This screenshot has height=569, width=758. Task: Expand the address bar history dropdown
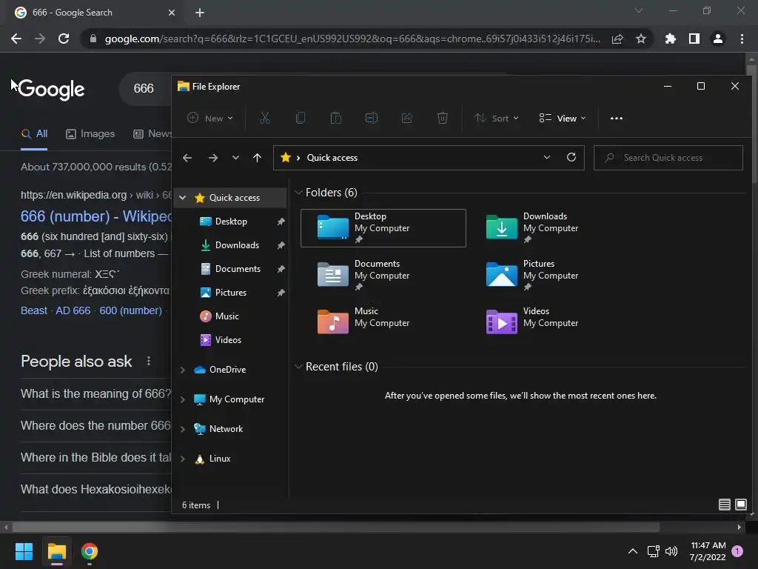pos(547,157)
